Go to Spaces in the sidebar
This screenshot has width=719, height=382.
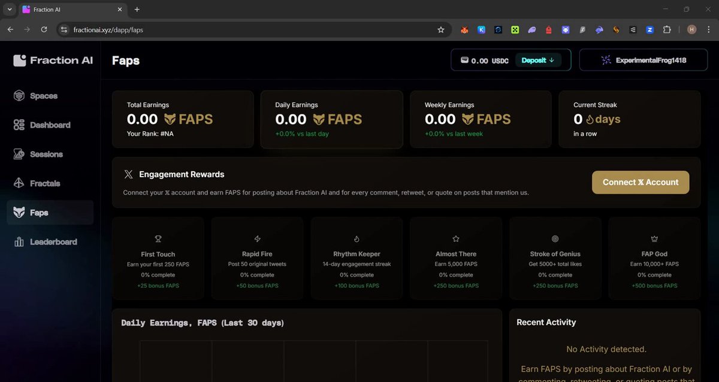point(50,96)
